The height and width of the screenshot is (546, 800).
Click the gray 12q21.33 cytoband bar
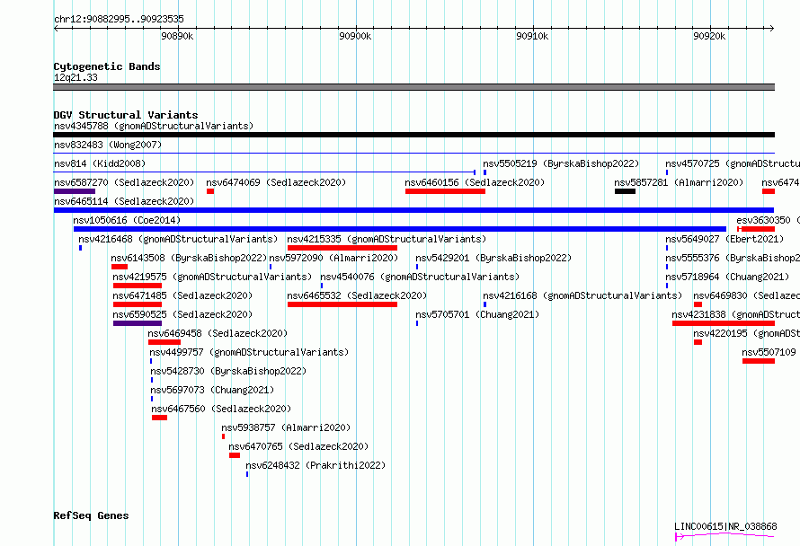click(x=413, y=87)
